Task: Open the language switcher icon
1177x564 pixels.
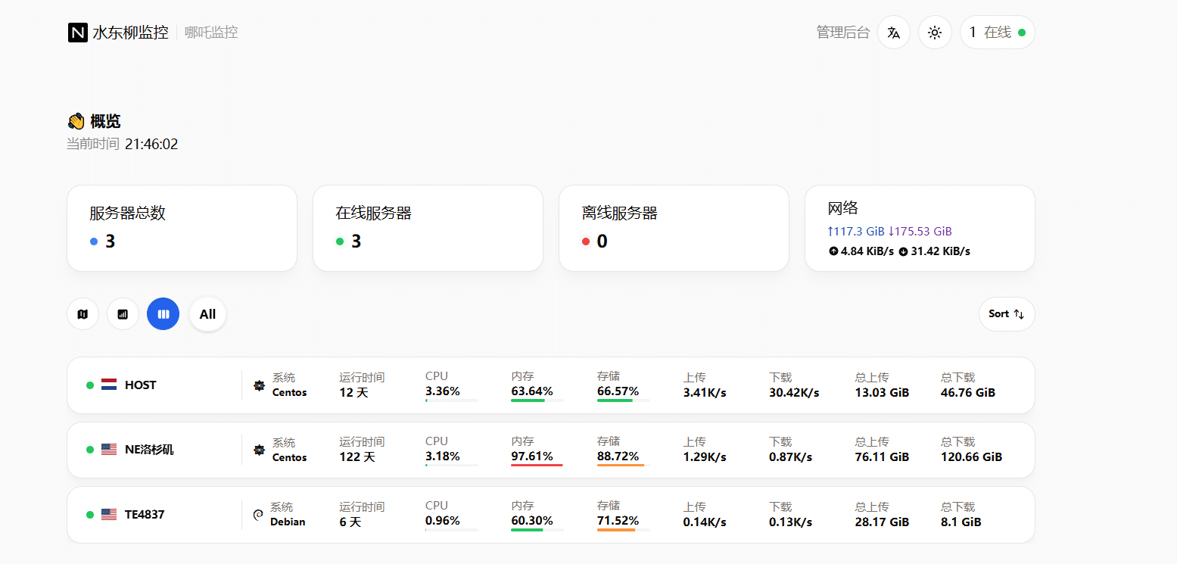Action: [x=894, y=32]
